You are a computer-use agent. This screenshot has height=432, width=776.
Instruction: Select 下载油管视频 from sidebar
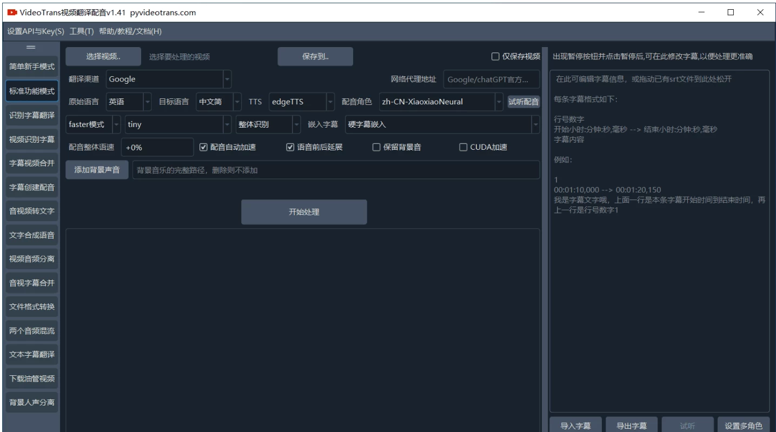point(32,378)
